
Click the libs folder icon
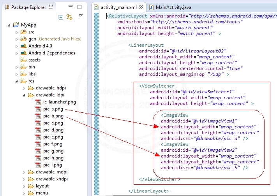[23, 73]
